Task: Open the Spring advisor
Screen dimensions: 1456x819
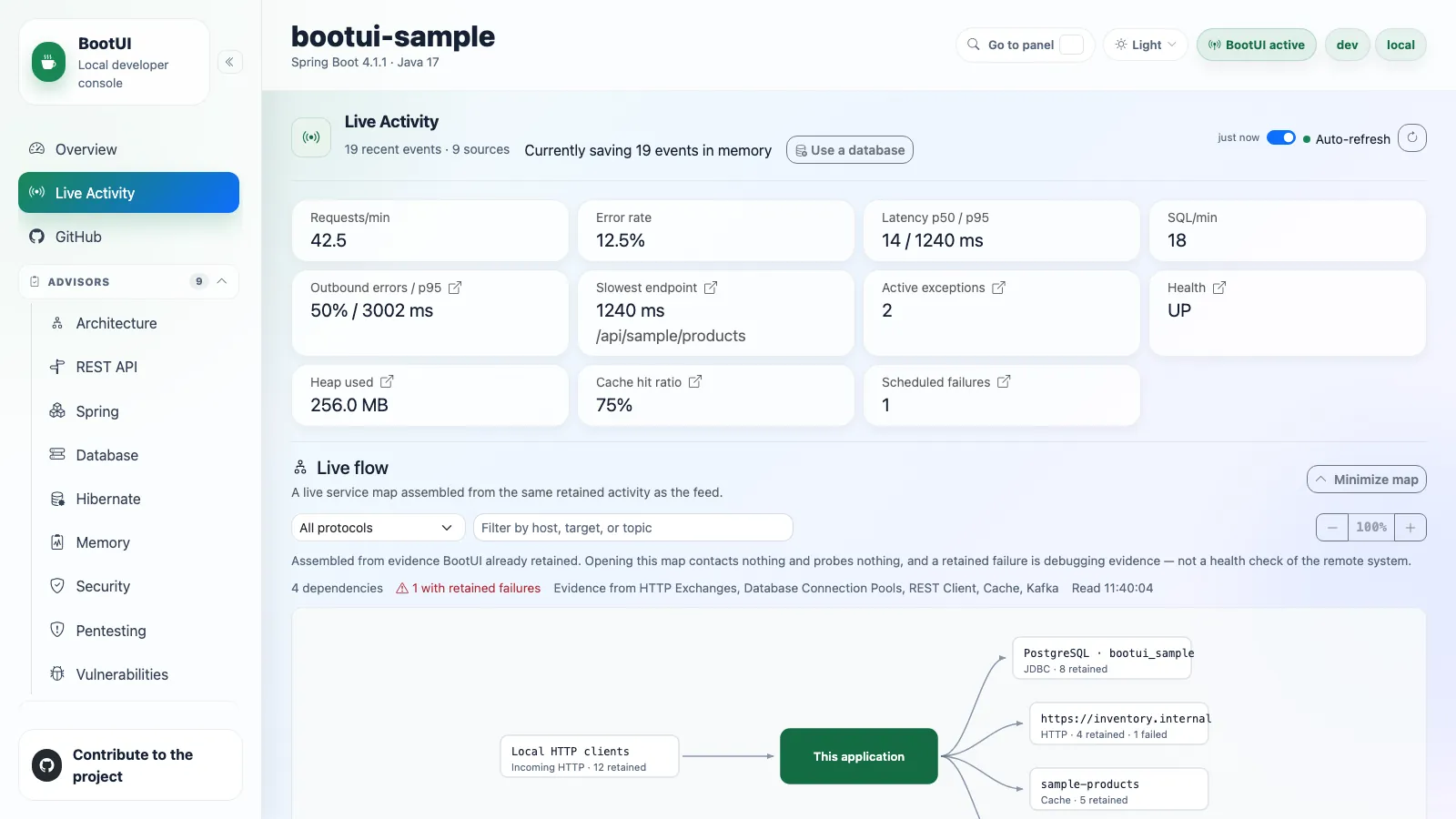Action: 135,411
